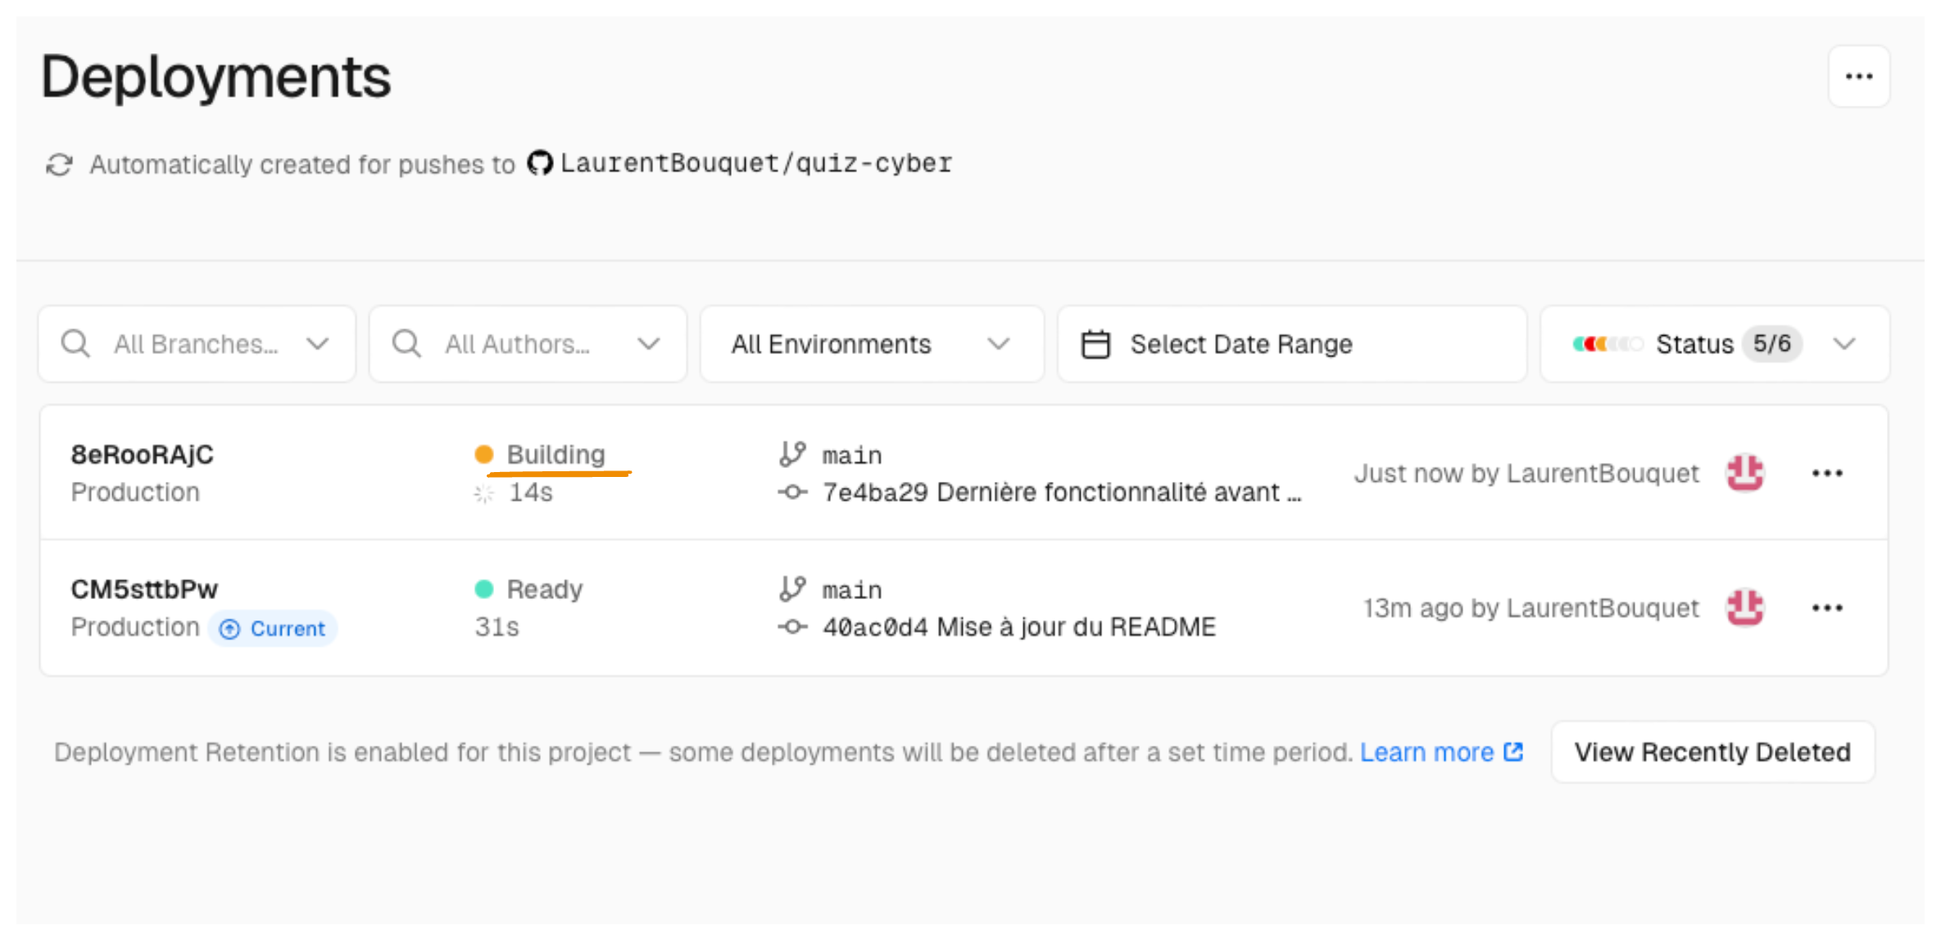The width and height of the screenshot is (1941, 940).
Task: Click the spinner icon next to 14s duration
Action: click(484, 493)
